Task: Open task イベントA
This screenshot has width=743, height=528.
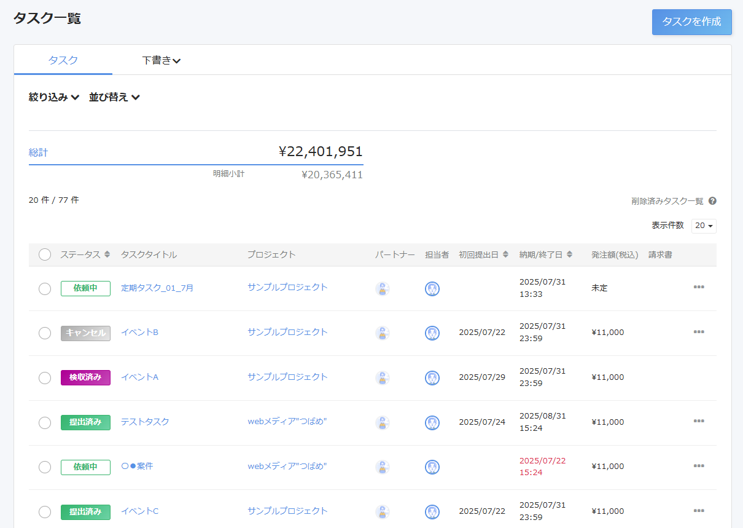Action: click(x=139, y=377)
